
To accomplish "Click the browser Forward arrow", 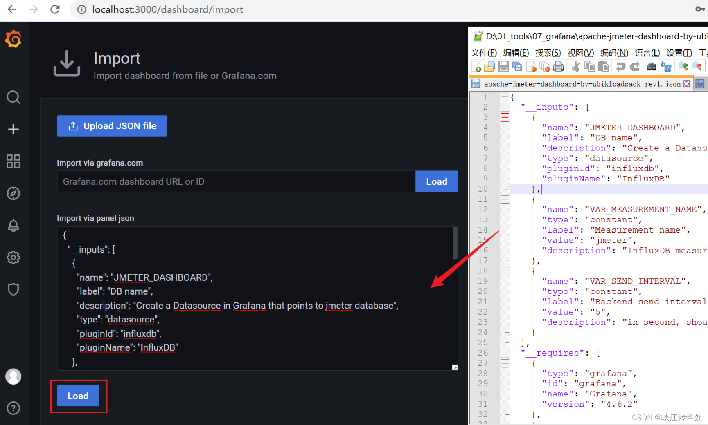I will (34, 9).
